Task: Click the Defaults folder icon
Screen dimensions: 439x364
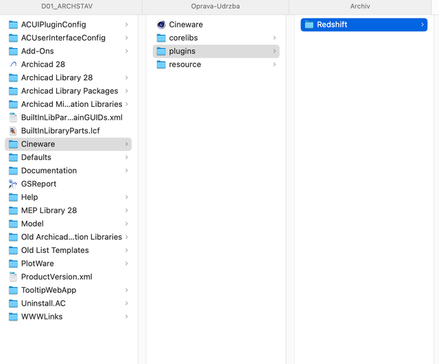Action: (13, 157)
